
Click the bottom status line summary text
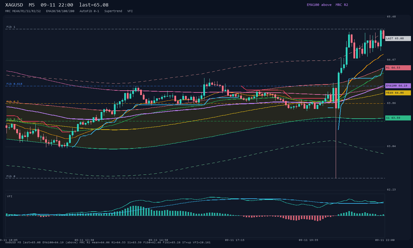(108, 242)
